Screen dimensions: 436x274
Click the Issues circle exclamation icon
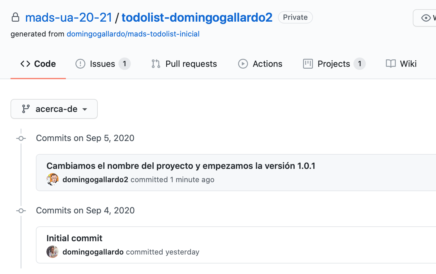80,64
